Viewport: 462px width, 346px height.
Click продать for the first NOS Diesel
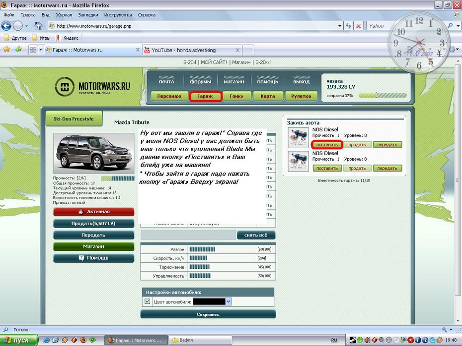(357, 145)
